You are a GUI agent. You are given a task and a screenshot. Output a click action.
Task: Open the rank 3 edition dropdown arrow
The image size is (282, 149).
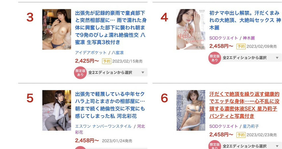143,73
